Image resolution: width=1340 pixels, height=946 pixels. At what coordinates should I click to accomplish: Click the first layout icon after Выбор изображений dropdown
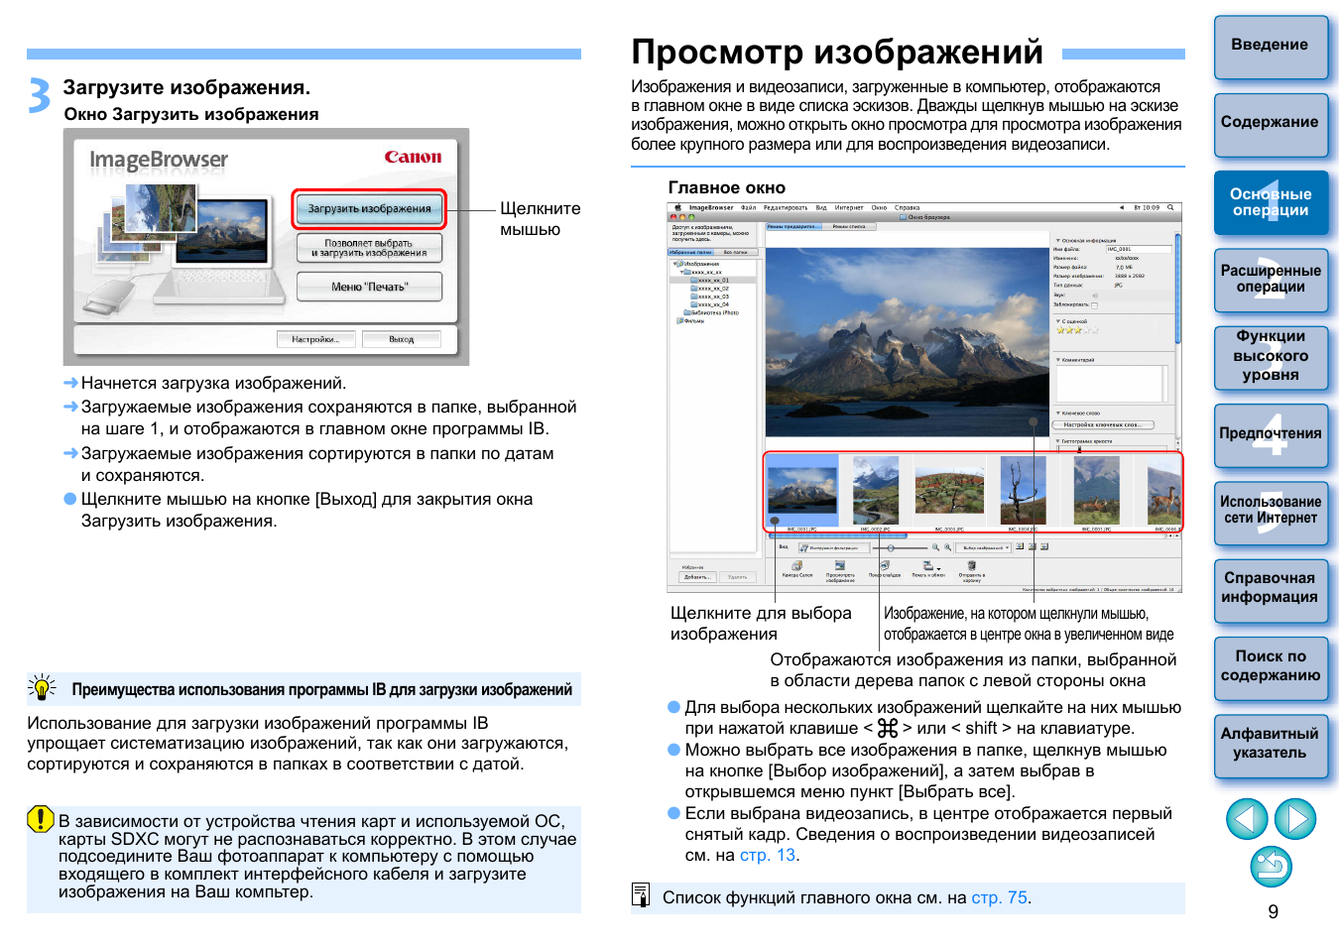click(1020, 546)
